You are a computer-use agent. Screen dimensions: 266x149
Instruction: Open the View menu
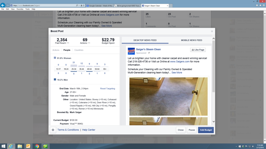[x=13, y=9]
